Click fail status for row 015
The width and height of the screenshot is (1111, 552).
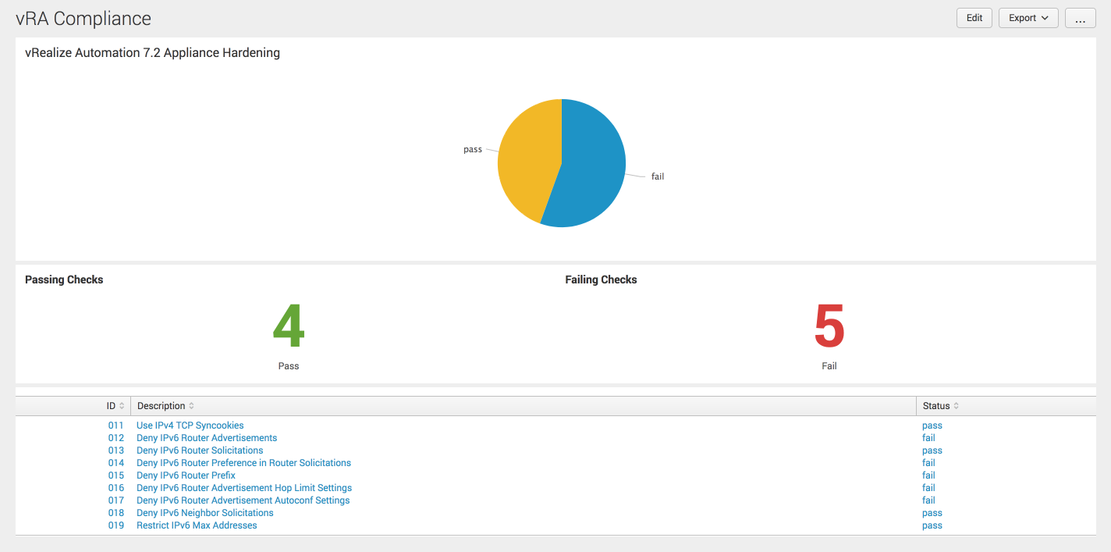(x=928, y=475)
